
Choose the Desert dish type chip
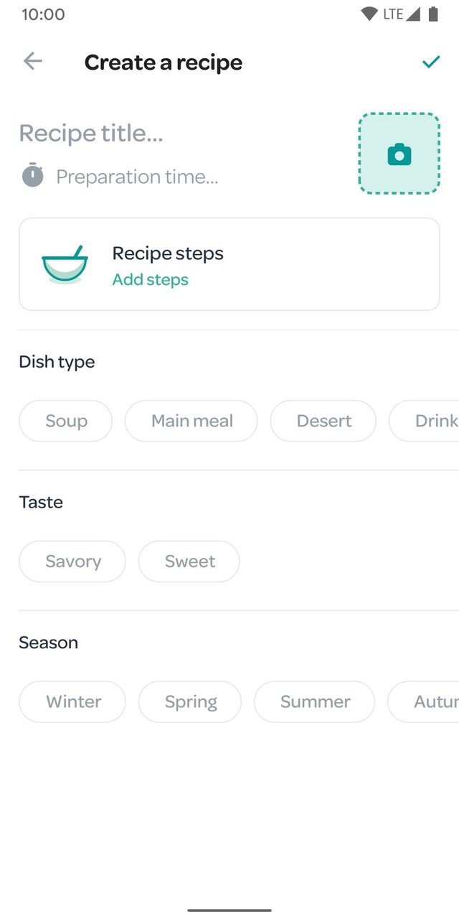[323, 421]
